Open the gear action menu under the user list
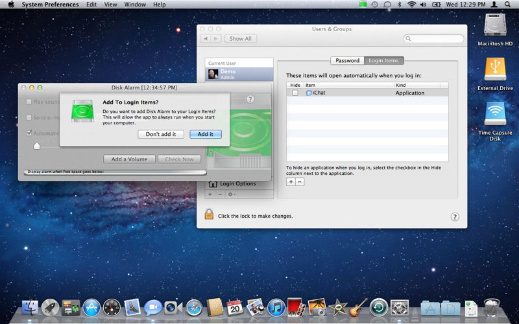The height and width of the screenshot is (324, 519). [x=232, y=194]
